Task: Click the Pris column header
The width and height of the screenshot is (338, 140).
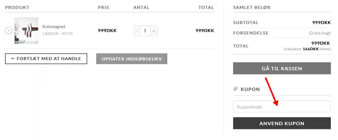Action: coord(103,7)
